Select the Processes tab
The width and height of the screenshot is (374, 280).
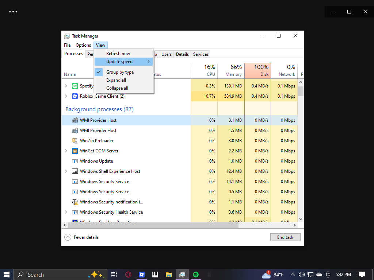point(73,54)
